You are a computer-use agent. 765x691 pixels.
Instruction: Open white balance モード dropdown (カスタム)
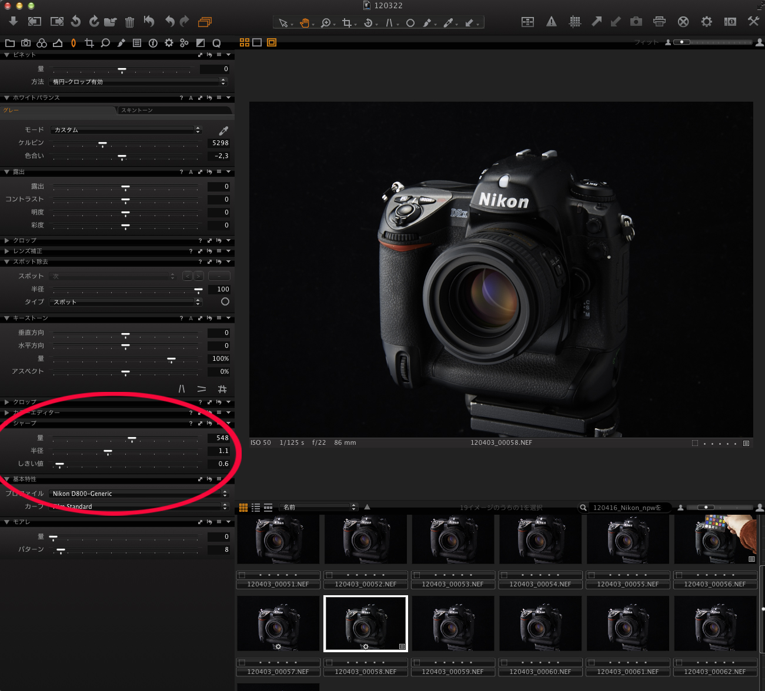pos(126,130)
